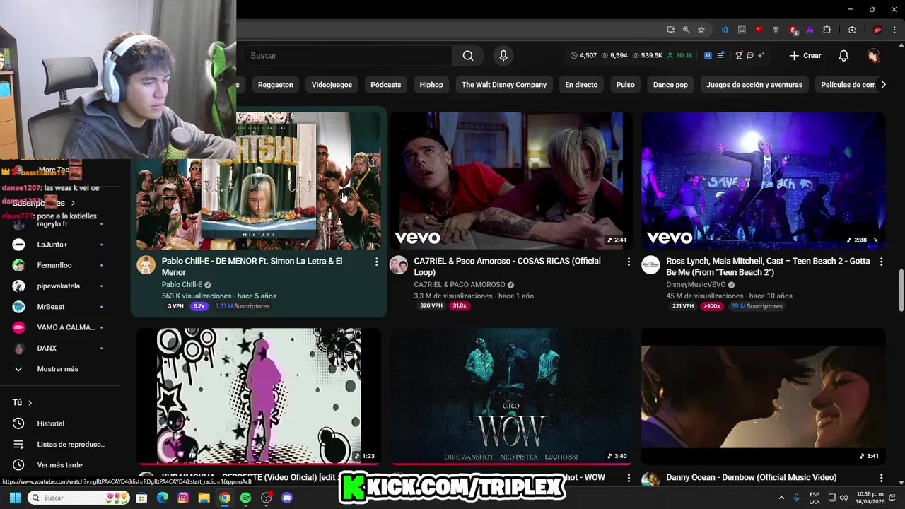Click the purple 7TV extension icon
Viewport: 905px width, 509px height.
point(810,30)
